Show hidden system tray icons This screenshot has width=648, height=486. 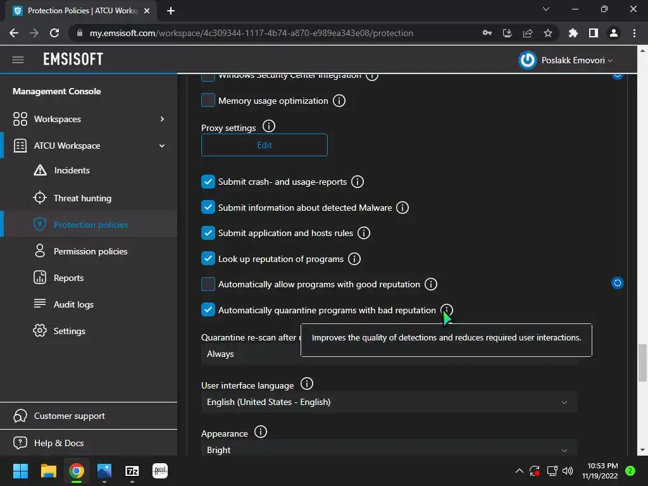pyautogui.click(x=520, y=471)
